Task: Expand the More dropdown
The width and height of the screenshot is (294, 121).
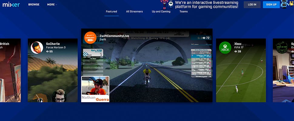Action: coord(52,5)
